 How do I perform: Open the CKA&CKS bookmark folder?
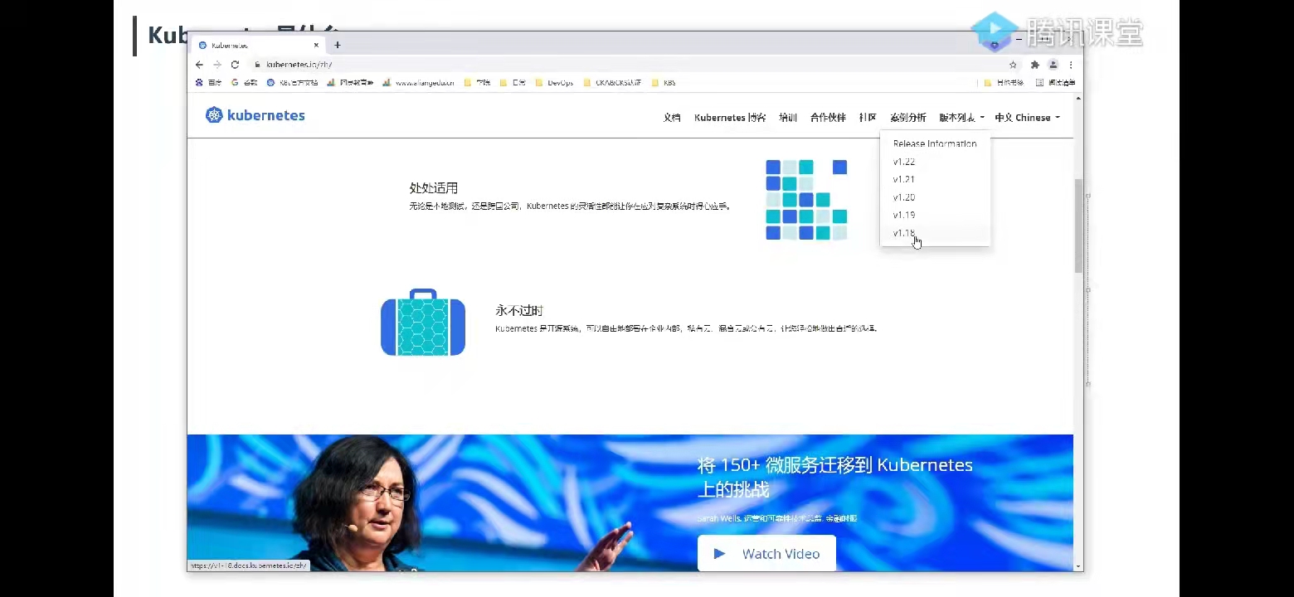point(612,83)
